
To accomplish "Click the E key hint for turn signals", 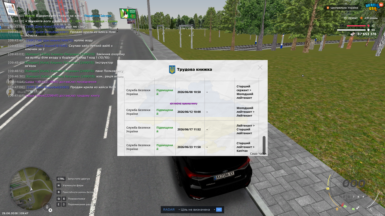I will [64, 199].
